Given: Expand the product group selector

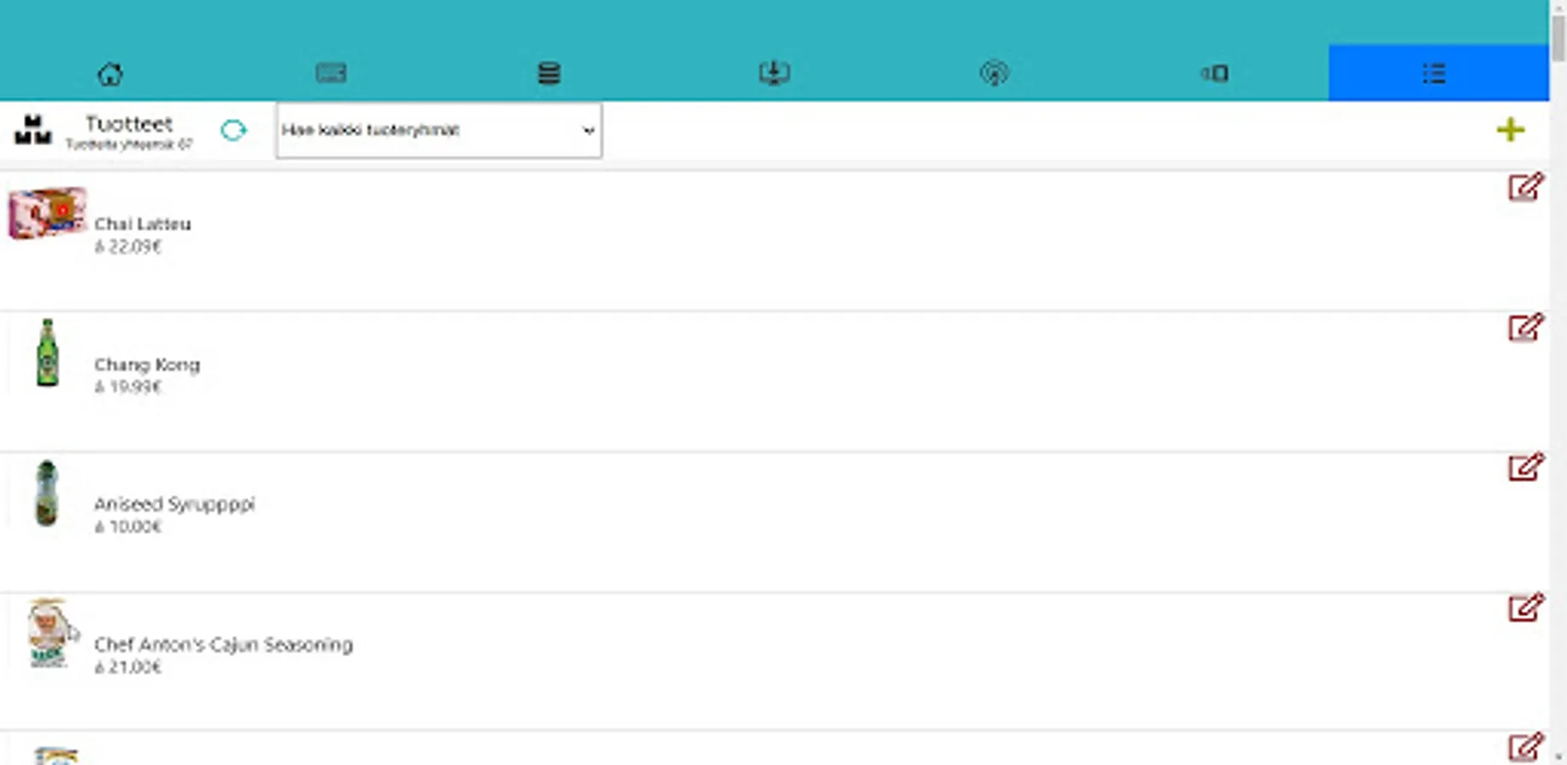Looking at the screenshot, I should (x=587, y=130).
